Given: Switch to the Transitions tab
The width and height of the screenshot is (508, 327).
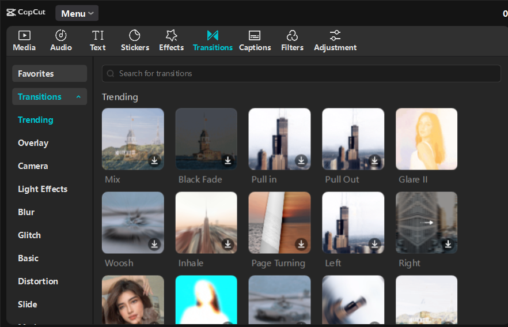Looking at the screenshot, I should point(213,40).
